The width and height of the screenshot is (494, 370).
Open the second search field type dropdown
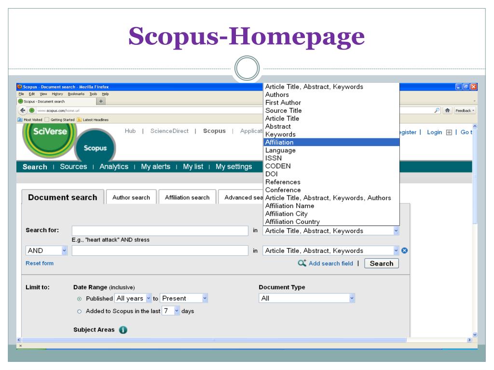point(331,251)
